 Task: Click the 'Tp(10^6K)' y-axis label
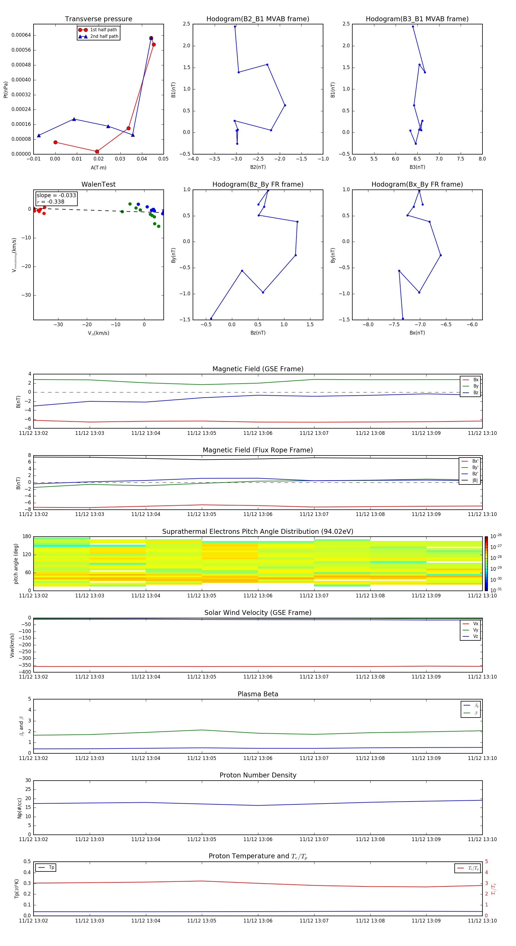tap(17, 889)
